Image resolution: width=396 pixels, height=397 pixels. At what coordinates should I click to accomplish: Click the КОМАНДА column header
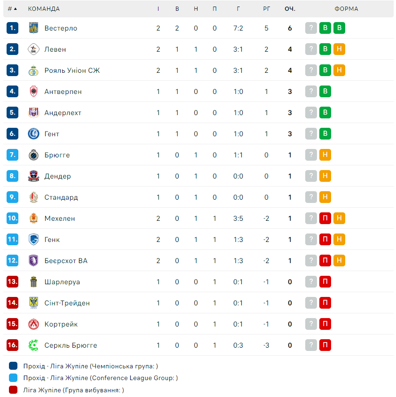click(x=44, y=9)
